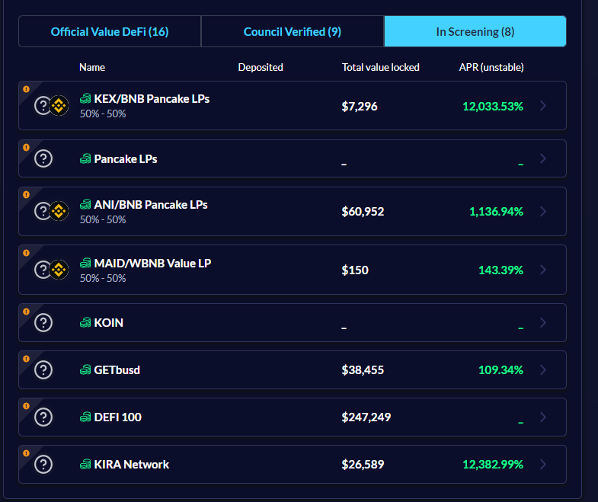This screenshot has height=502, width=598.
Task: Click the question mark icon on KOIN row
Action: 43,323
